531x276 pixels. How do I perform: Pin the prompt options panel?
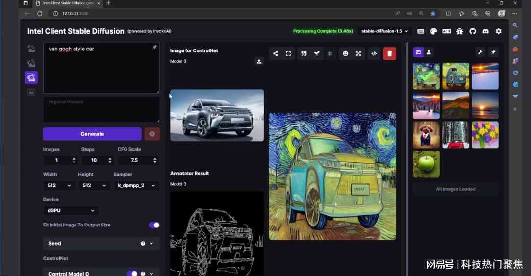tap(154, 48)
